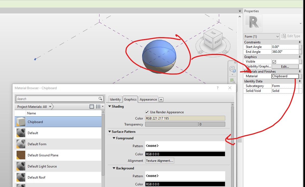Toggle the library panel display icon
The height and width of the screenshot is (187, 305).
(92, 107)
